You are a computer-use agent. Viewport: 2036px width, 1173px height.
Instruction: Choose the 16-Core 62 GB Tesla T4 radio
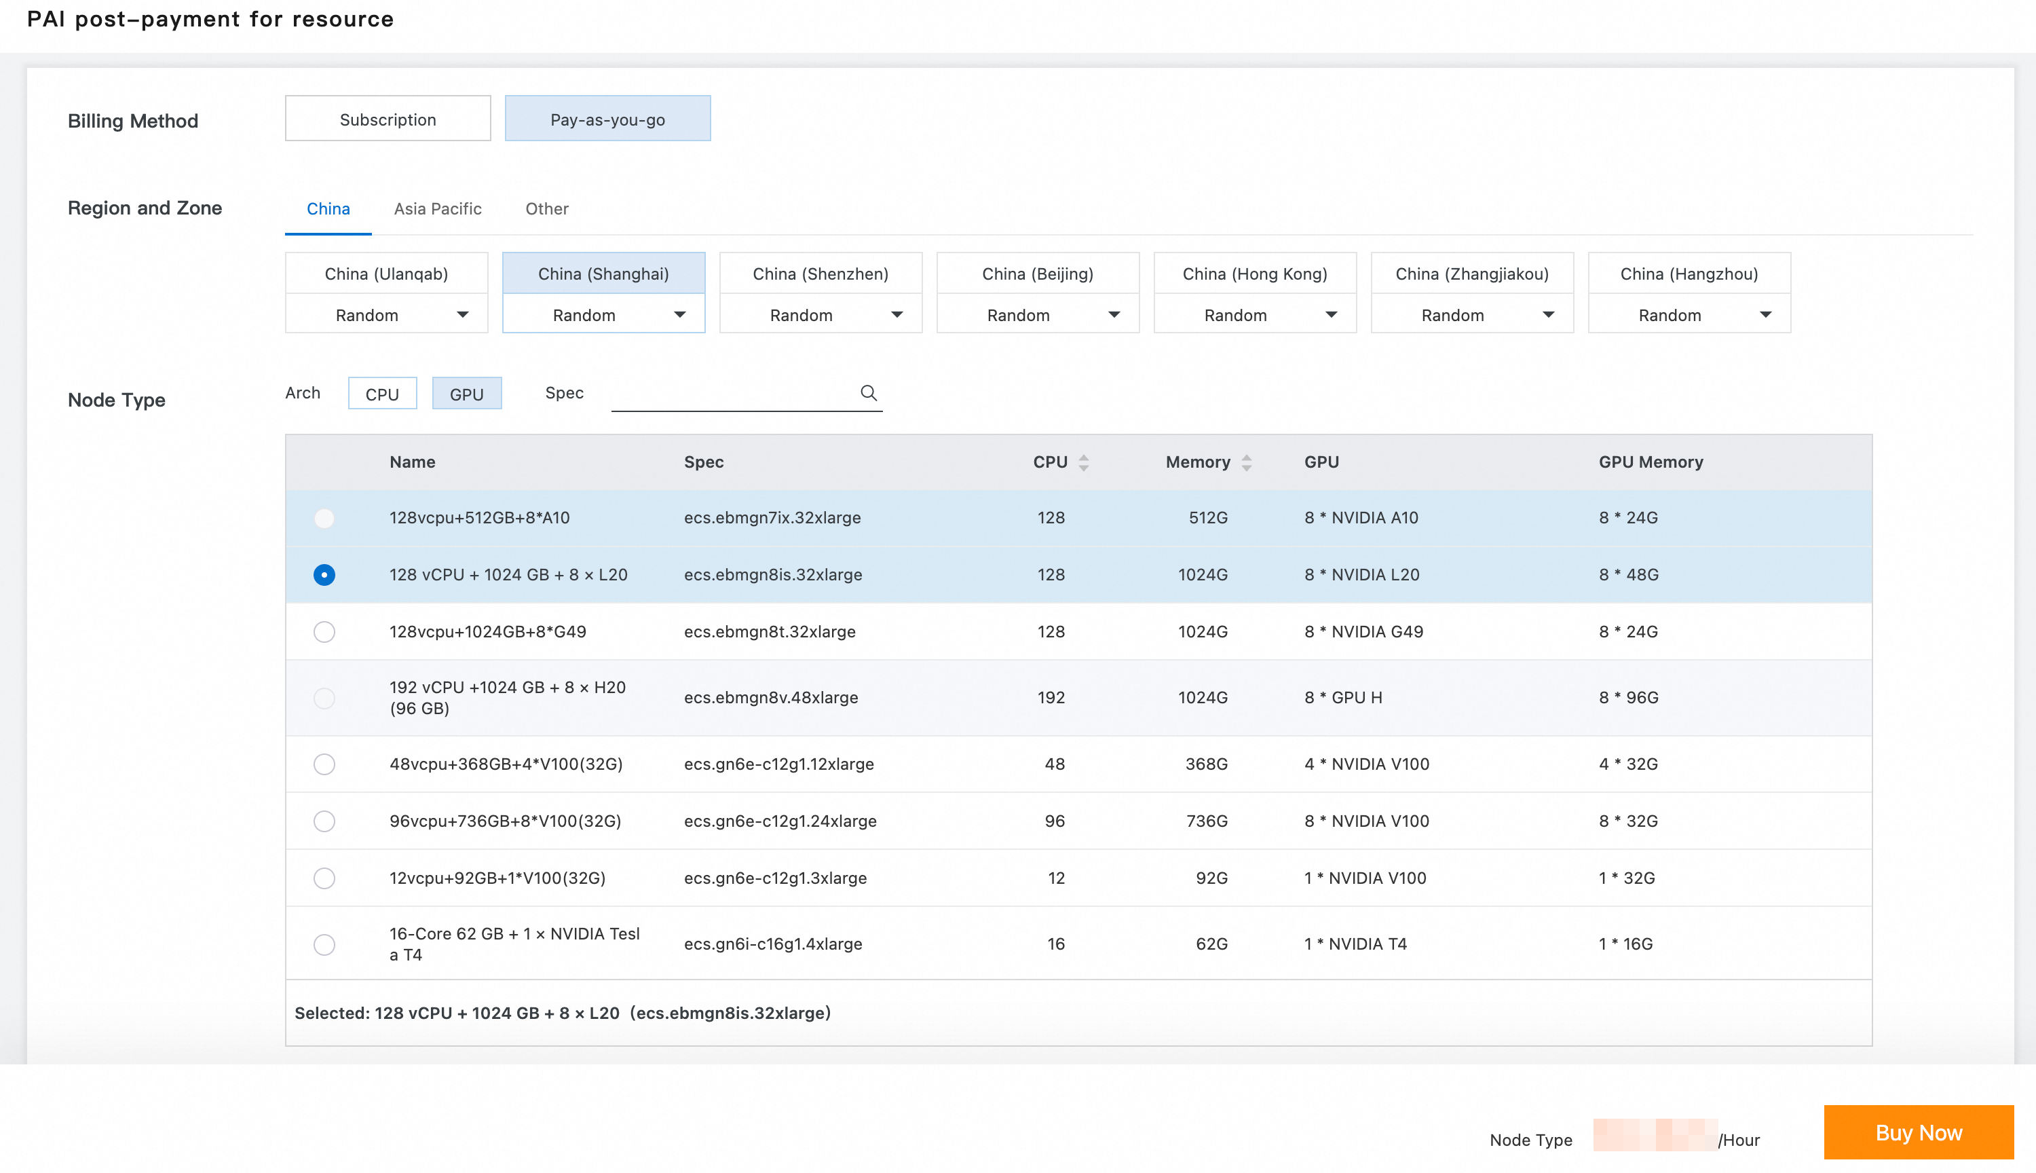324,944
